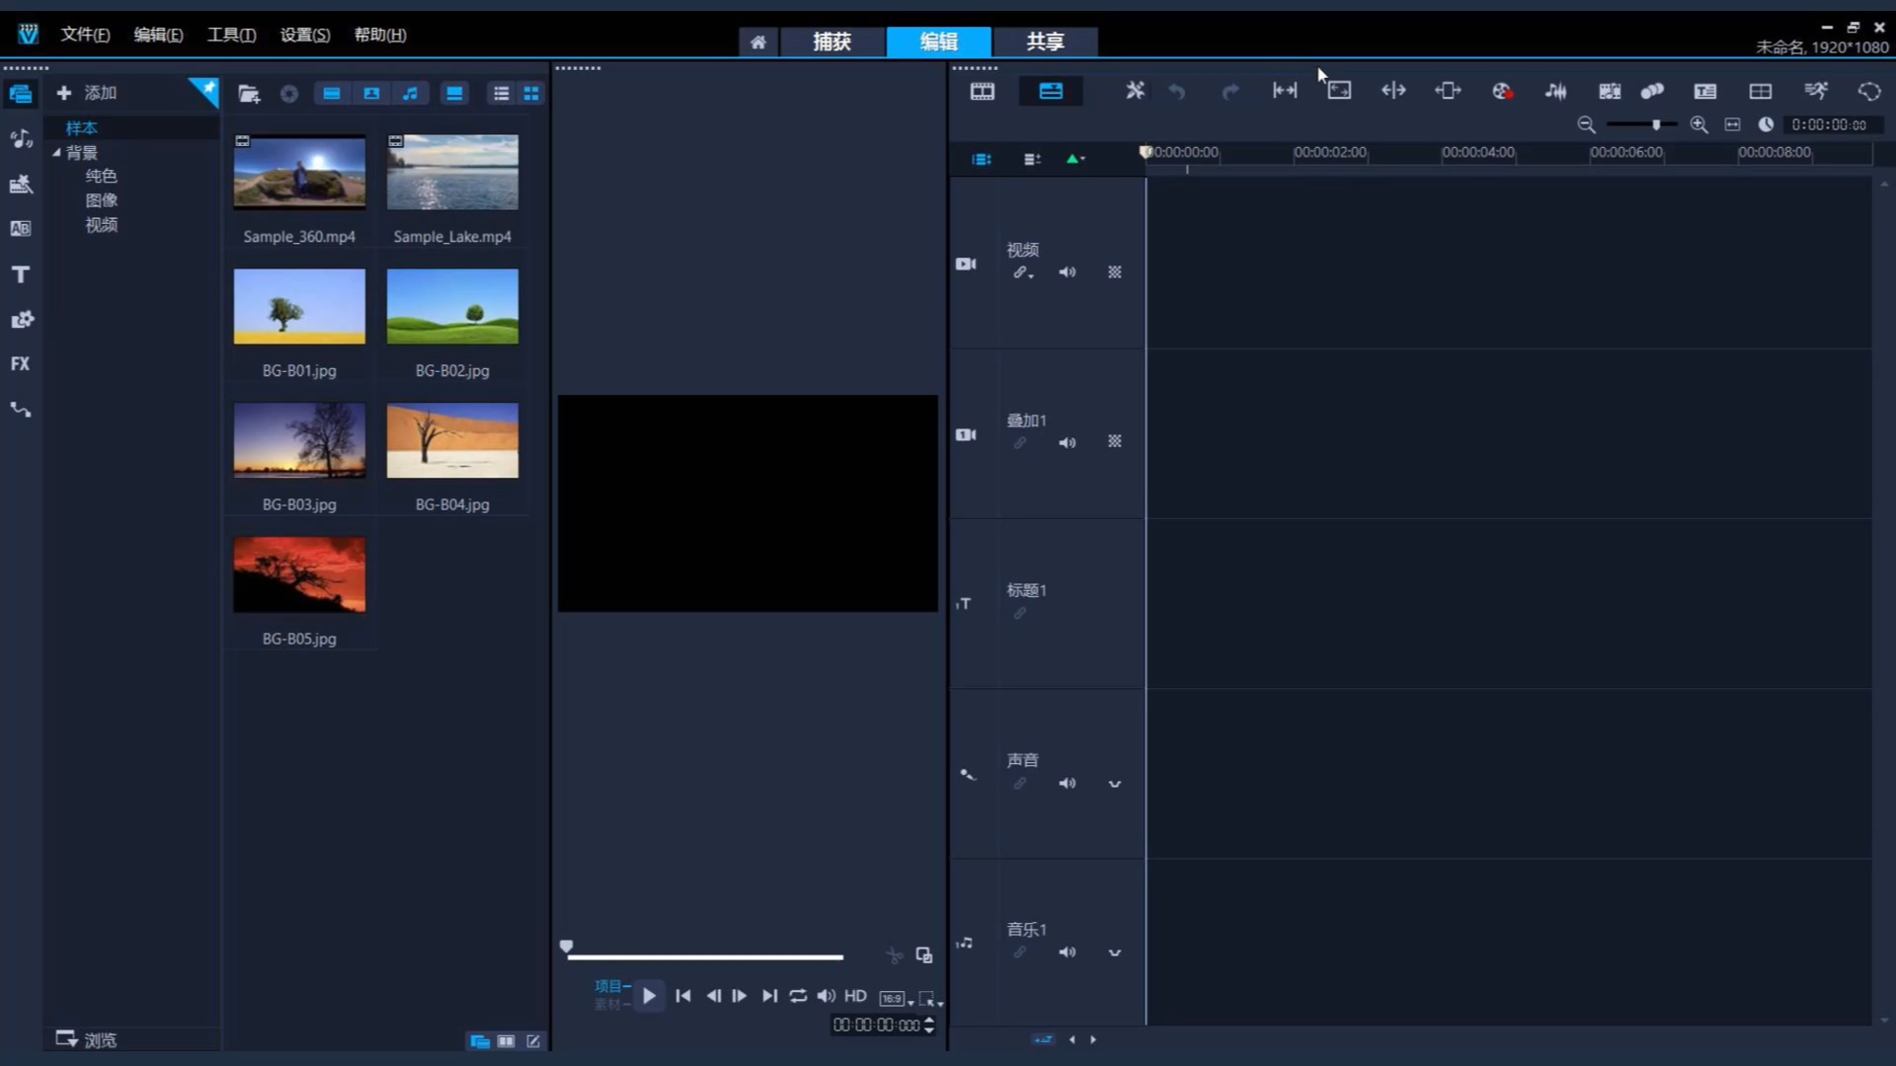Viewport: 1896px width, 1066px height.
Task: Select the Slide tool icon
Action: pos(1448,91)
